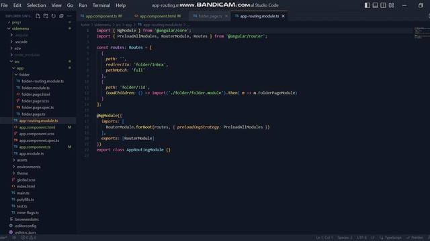Close the folder.page.ts tab
The height and width of the screenshot is (241, 430).
tap(226, 16)
